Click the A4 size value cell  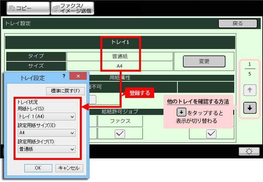tap(120, 66)
